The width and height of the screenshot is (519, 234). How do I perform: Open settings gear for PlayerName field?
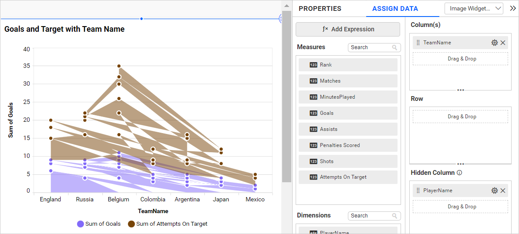494,191
